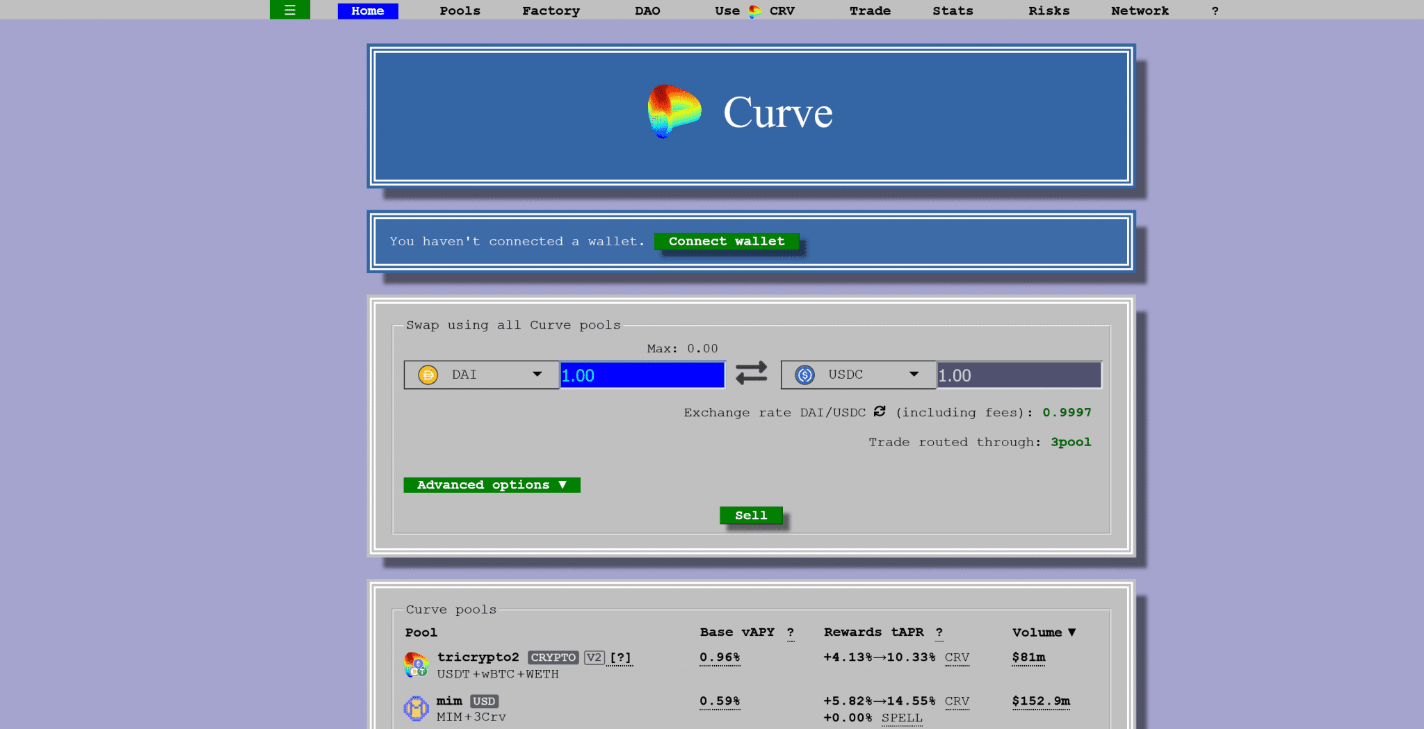Click the USDC coin icon
Viewport: 1424px width, 729px height.
[x=804, y=375]
